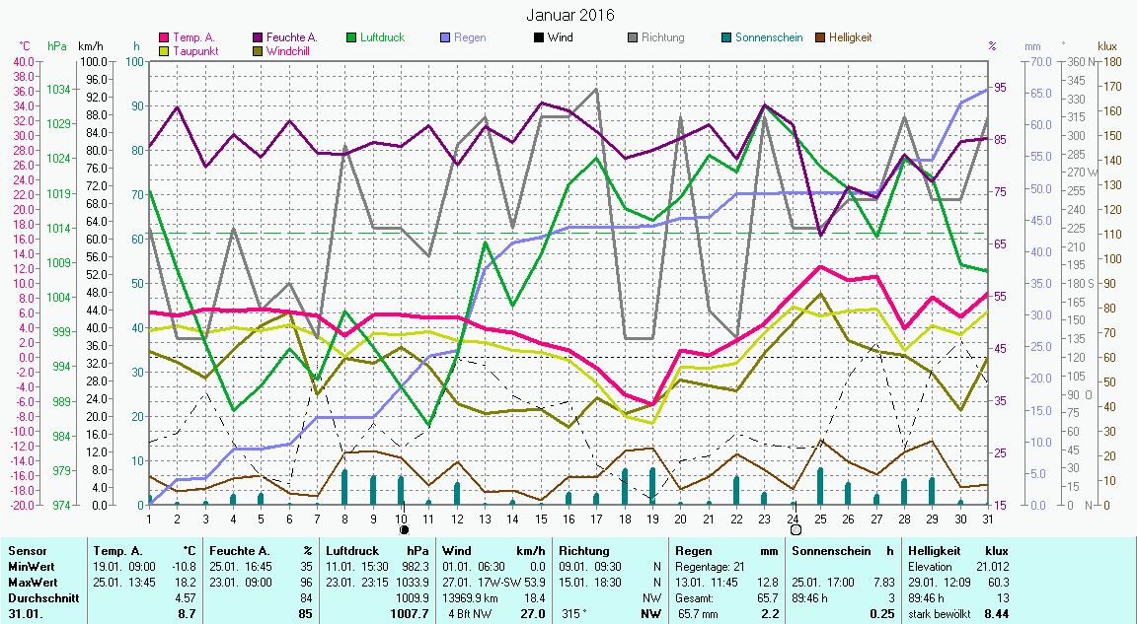Click the MaxWert row label

pos(31,583)
